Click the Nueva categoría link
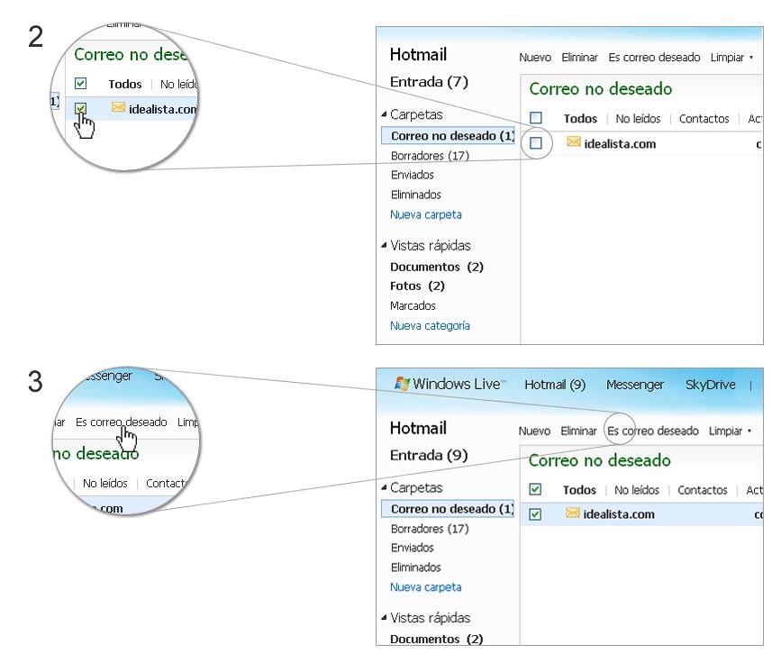The width and height of the screenshot is (781, 663). 430,326
